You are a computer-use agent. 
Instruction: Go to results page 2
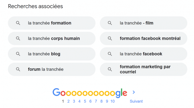click(68, 101)
